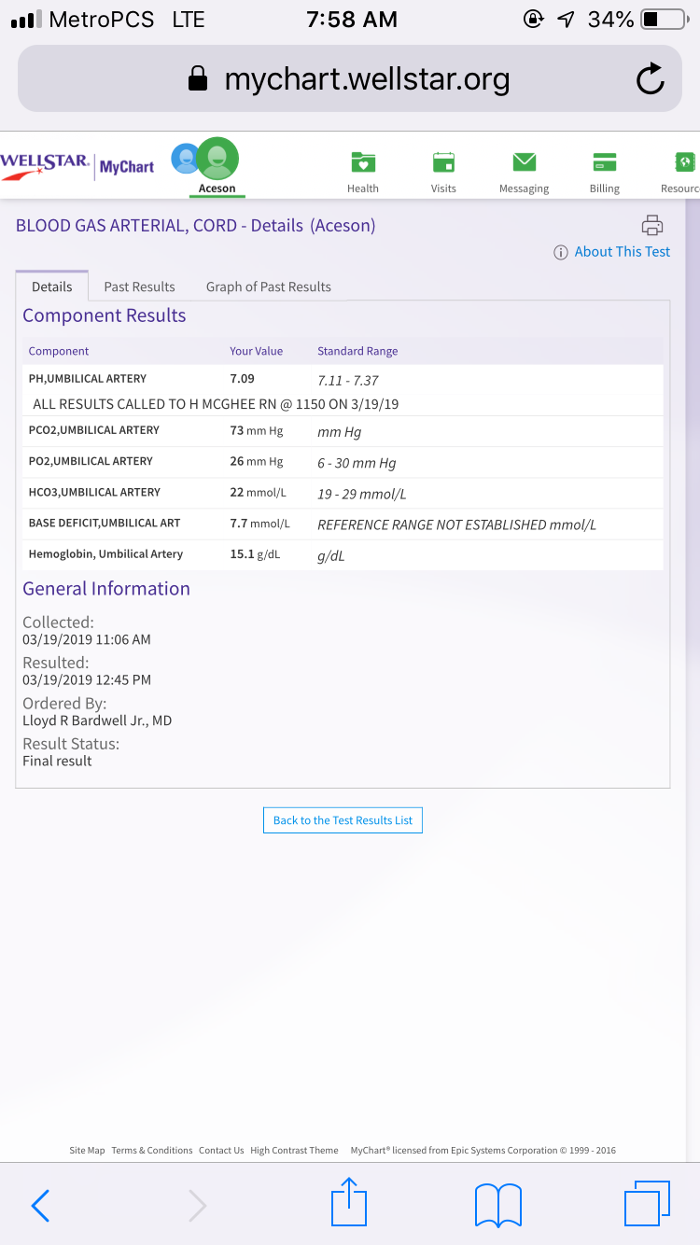Open the Health menu icon

[362, 163]
